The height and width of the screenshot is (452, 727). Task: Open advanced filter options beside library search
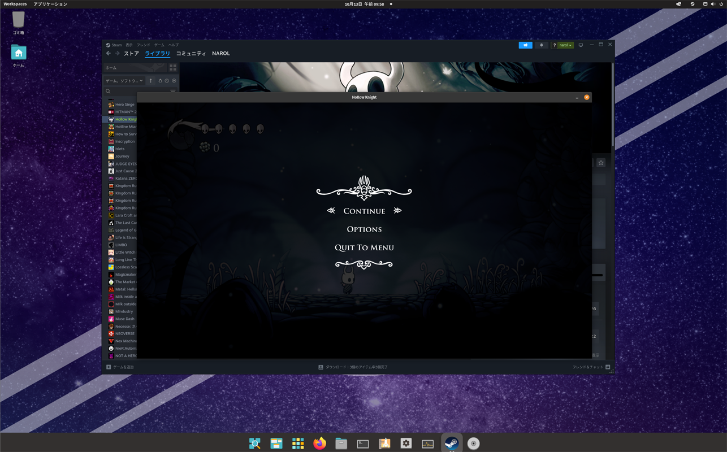(173, 91)
